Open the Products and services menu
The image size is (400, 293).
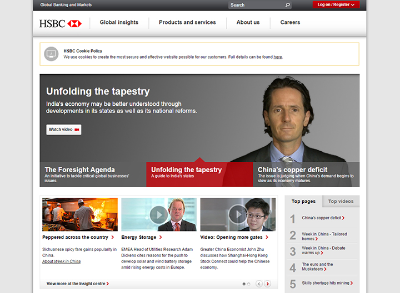click(x=187, y=22)
